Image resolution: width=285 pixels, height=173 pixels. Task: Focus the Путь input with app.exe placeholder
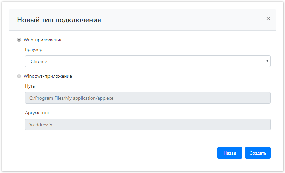[147, 98]
